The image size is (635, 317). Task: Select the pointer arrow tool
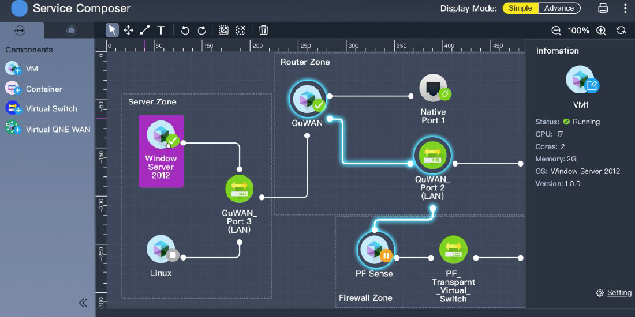[112, 30]
